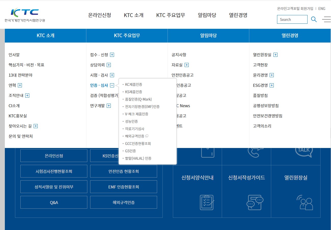Open the 고객의소리 link
This screenshot has height=230, width=331.
262,126
